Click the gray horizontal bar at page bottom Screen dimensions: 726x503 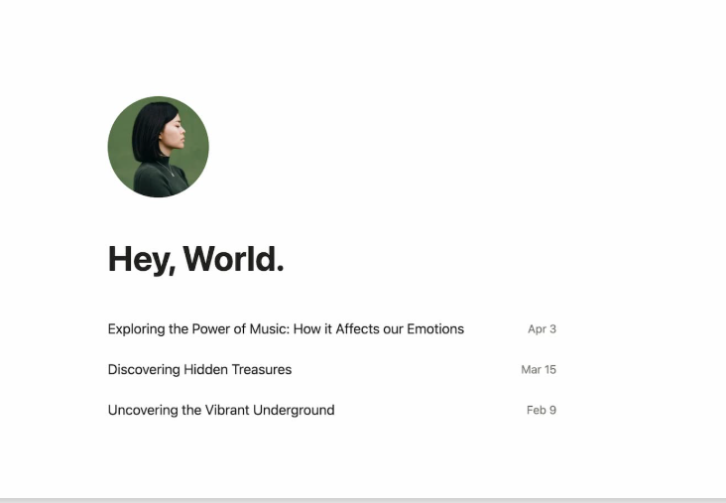tap(363, 499)
